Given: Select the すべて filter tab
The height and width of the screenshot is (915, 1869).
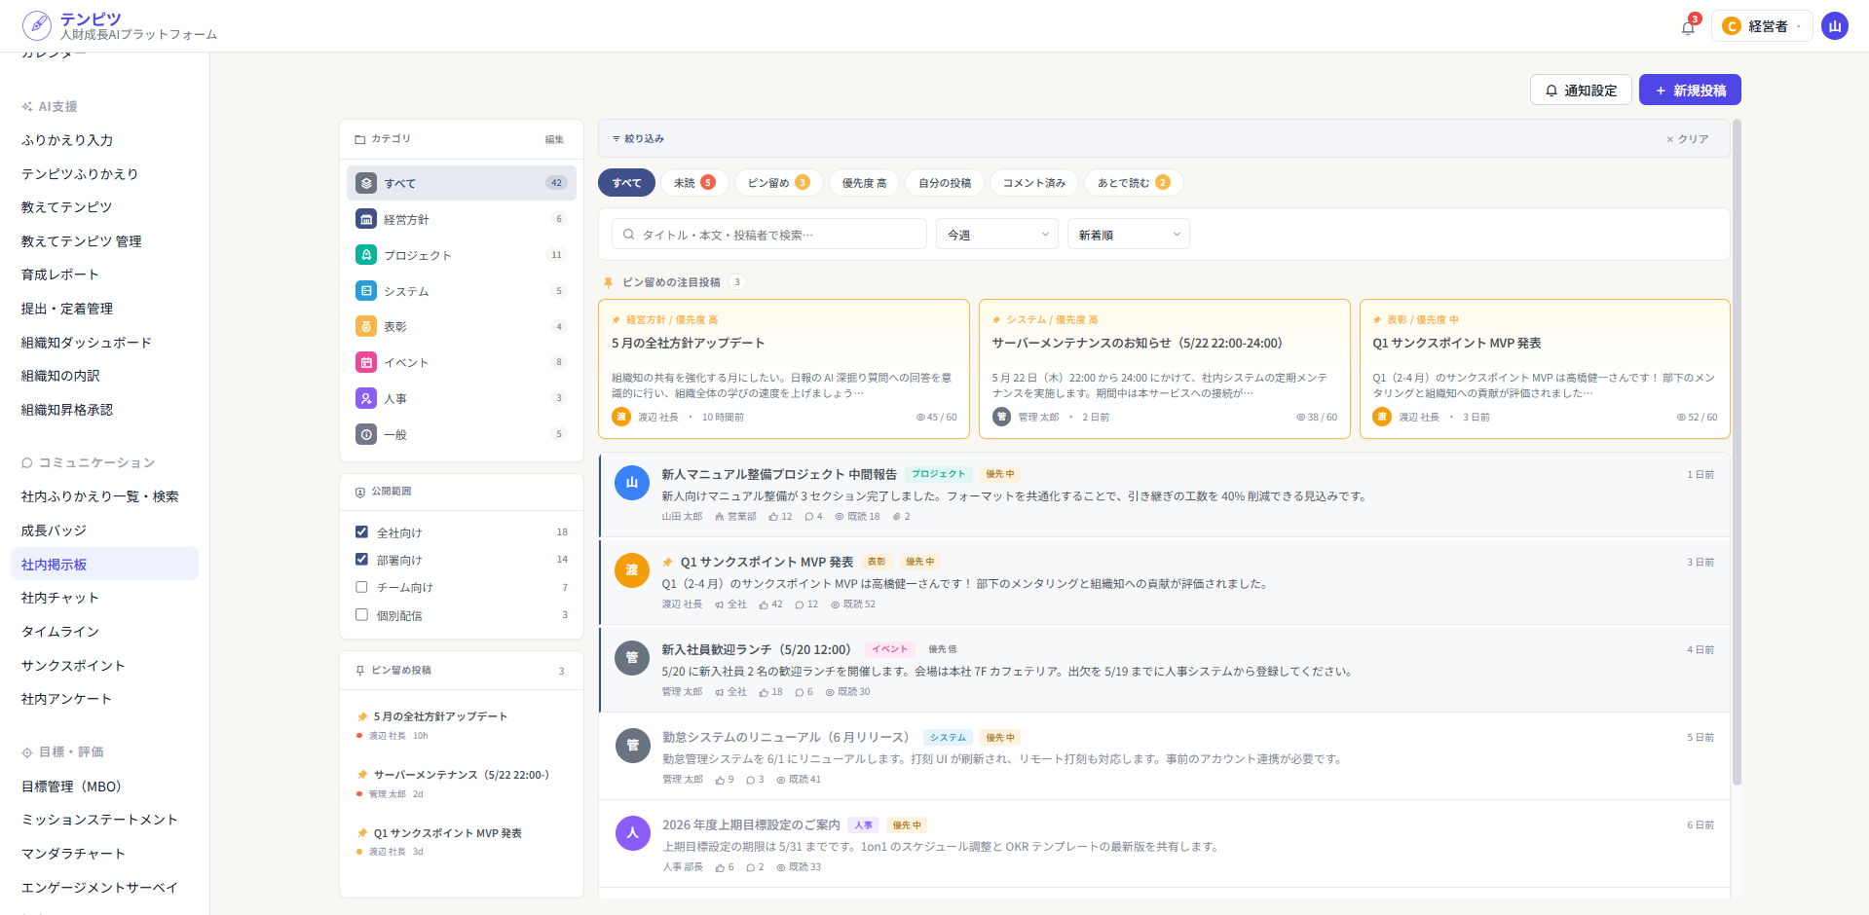Looking at the screenshot, I should tap(627, 183).
